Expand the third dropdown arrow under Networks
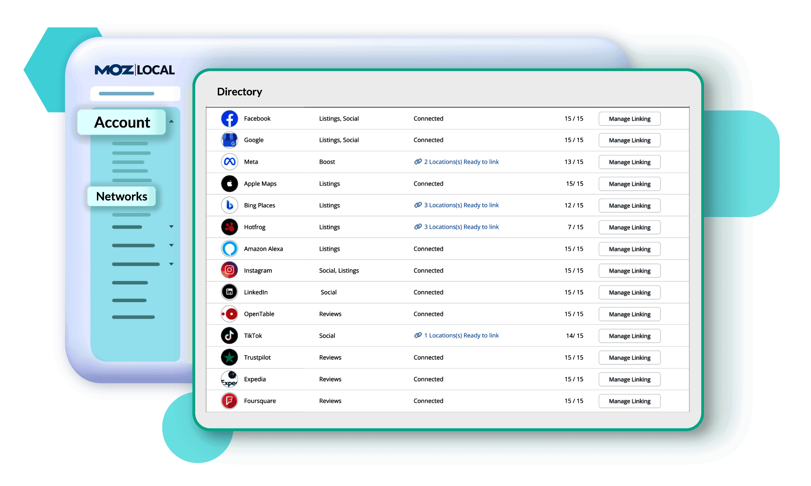 click(171, 264)
